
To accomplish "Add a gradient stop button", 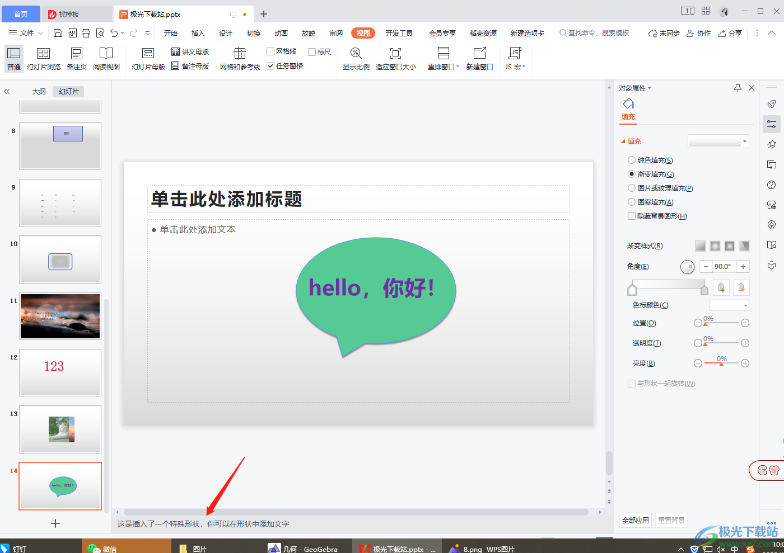I will pyautogui.click(x=721, y=287).
